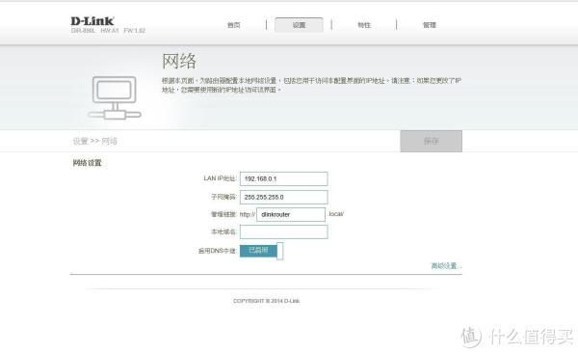Viewport: 578px width, 353px height.
Task: Click 网络 in the breadcrumb path
Action: (x=109, y=141)
